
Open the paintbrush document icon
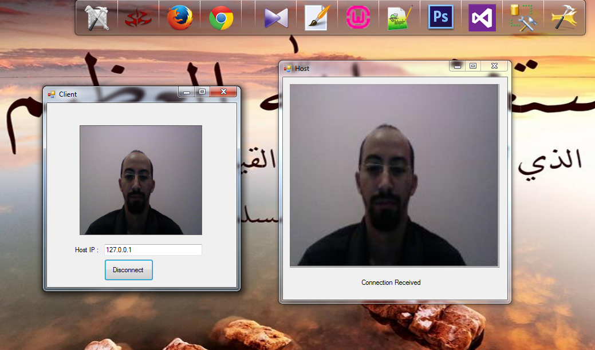(316, 18)
